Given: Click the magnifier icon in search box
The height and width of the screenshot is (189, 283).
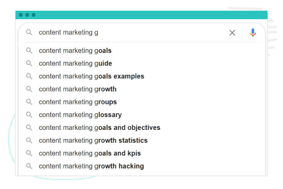Looking at the screenshot, I should coord(29,32).
